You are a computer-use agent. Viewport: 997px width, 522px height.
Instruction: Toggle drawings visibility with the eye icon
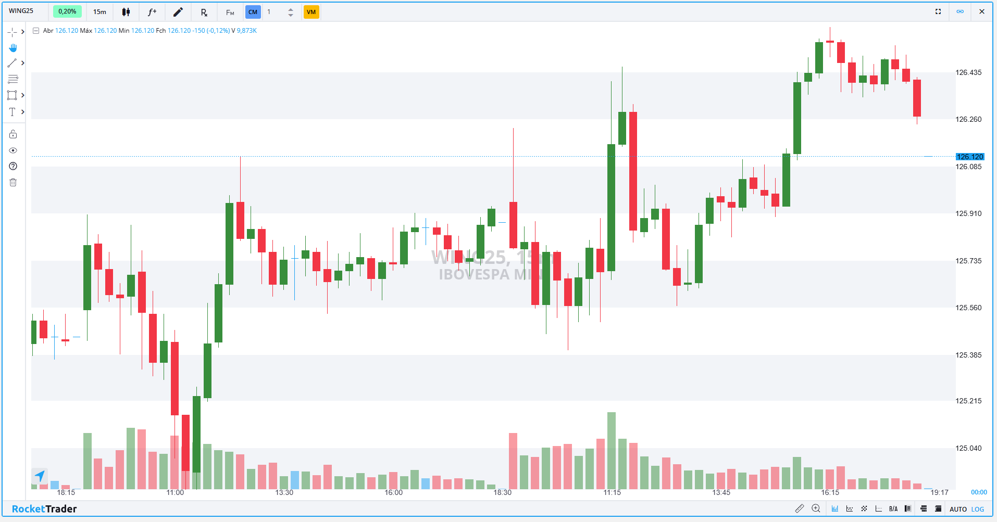(x=13, y=150)
